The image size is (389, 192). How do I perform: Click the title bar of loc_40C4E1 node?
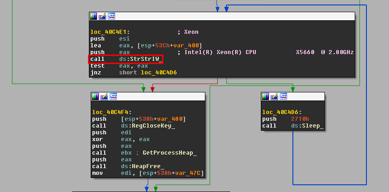(222, 16)
